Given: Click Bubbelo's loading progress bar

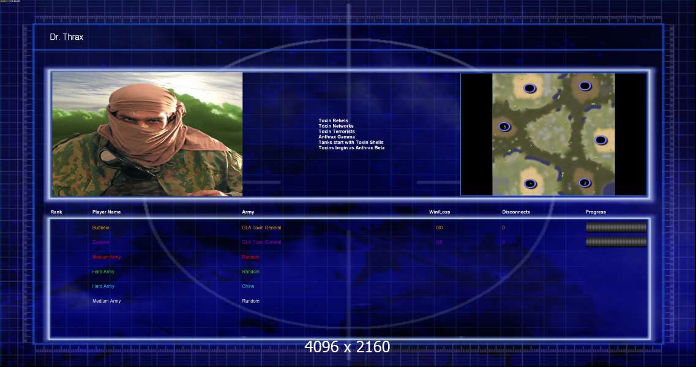Looking at the screenshot, I should tap(616, 227).
